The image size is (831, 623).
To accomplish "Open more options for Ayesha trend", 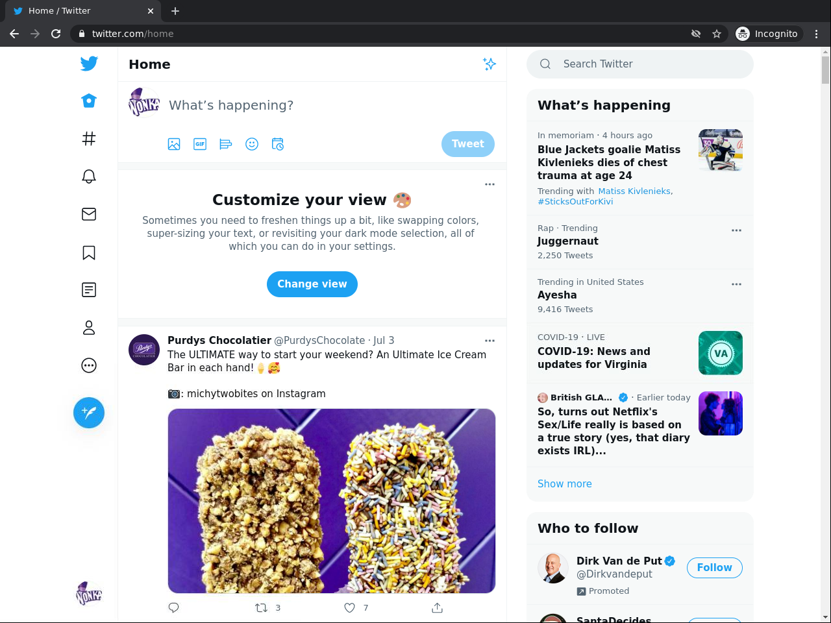I will click(x=736, y=284).
